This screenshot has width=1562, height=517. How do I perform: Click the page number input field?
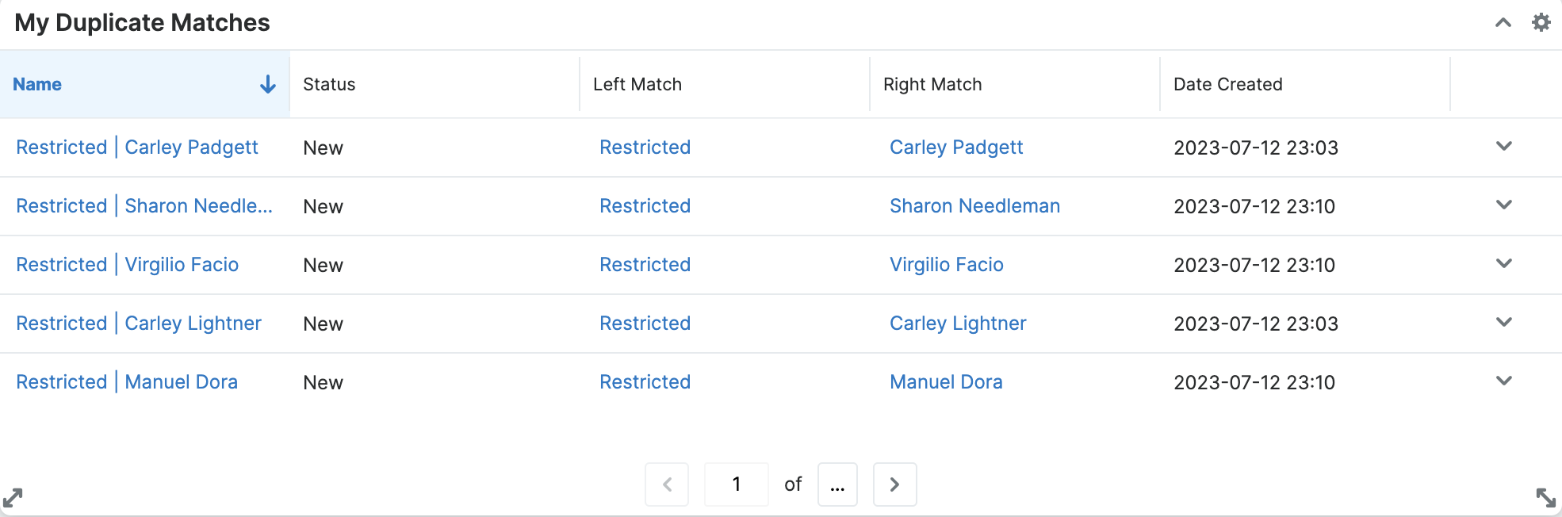coord(737,484)
